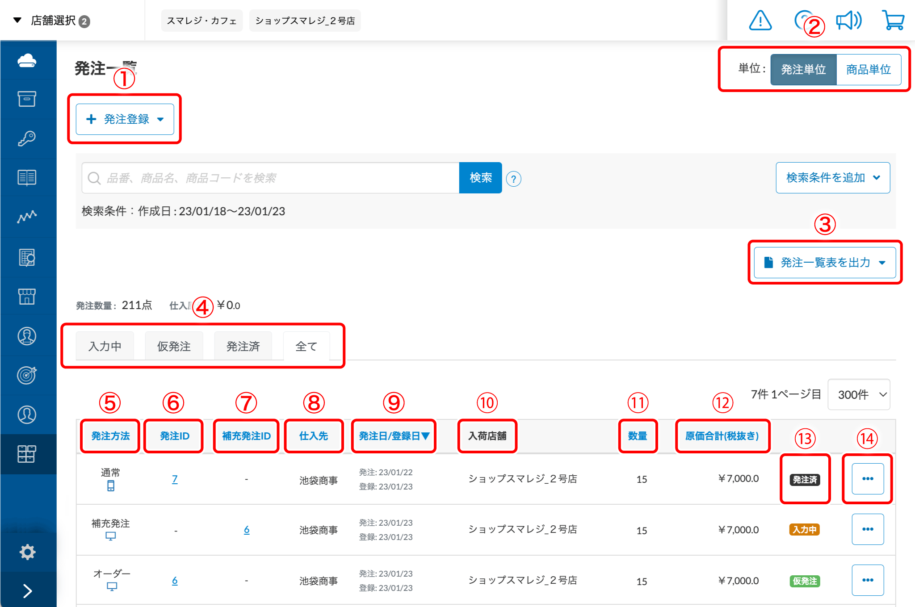915x607 pixels.
Task: Open the 発注登録 dropdown button
Action: click(x=125, y=119)
